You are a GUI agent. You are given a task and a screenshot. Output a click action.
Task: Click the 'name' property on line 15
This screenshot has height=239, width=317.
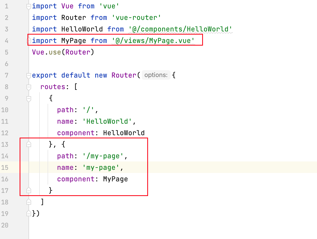pos(65,167)
